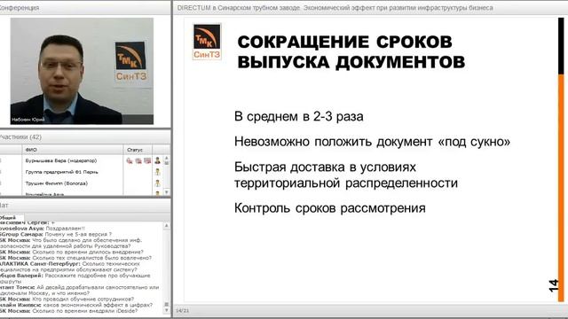Click the third red status icon for Бурмышева Вера
568x319 pixels.
click(x=147, y=160)
